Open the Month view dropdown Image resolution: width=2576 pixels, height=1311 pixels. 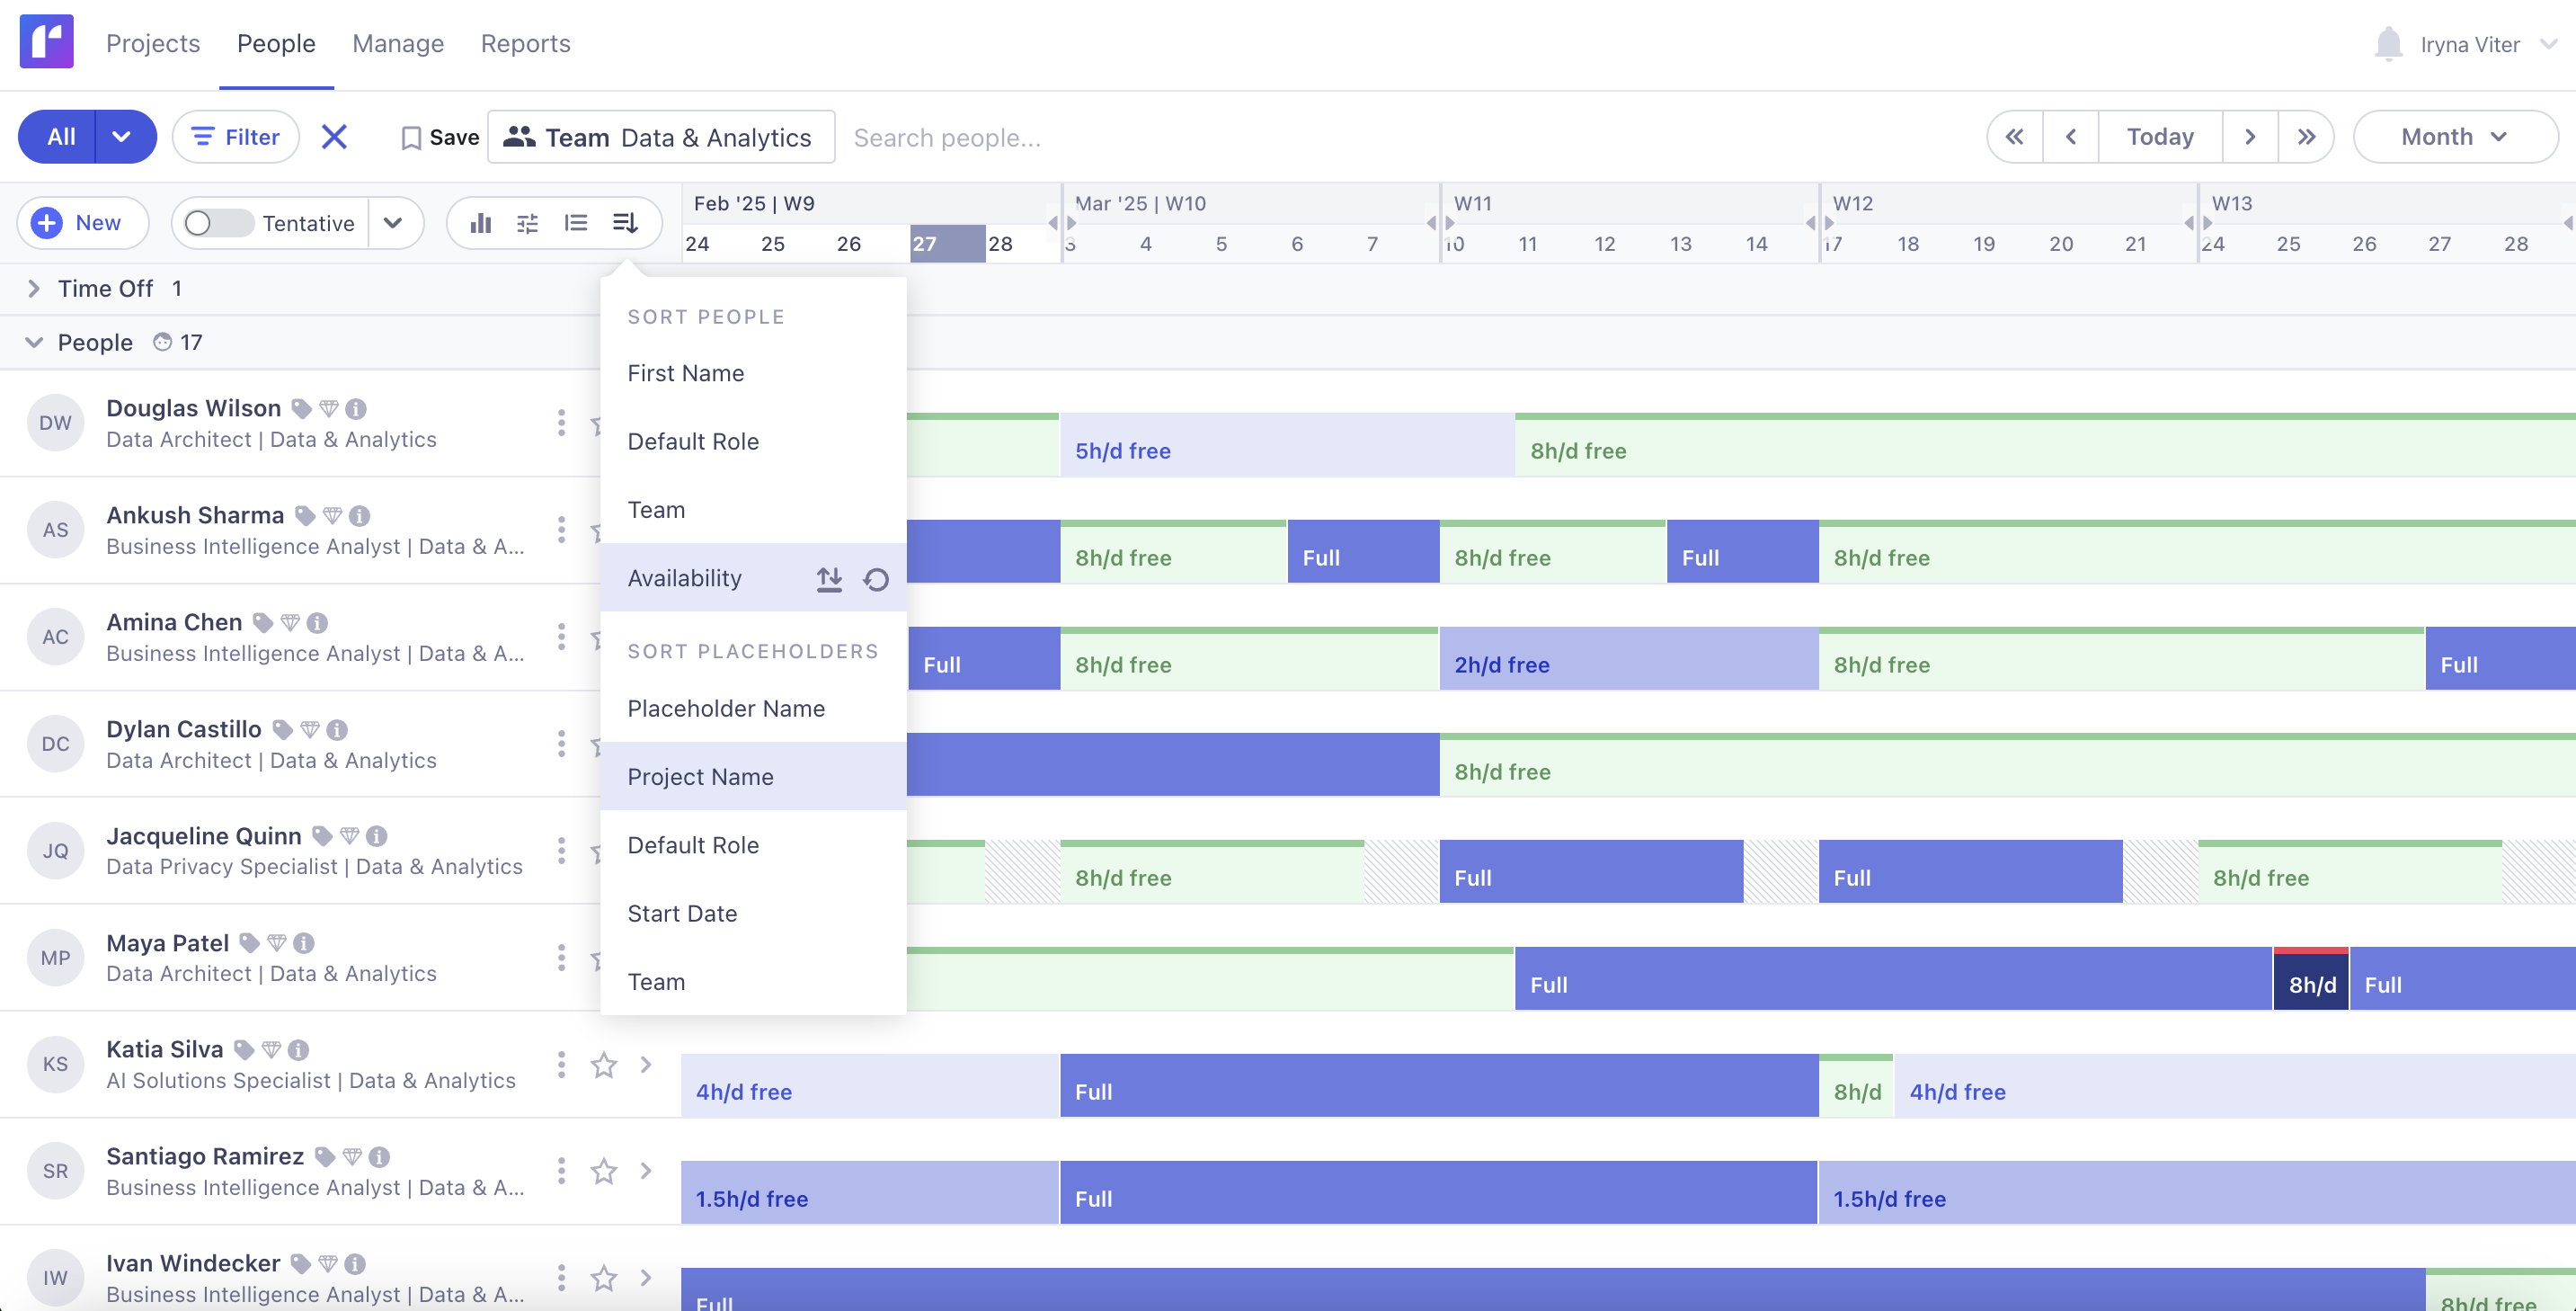(2454, 137)
